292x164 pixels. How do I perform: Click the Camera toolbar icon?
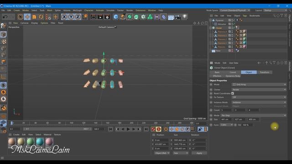(178, 17)
